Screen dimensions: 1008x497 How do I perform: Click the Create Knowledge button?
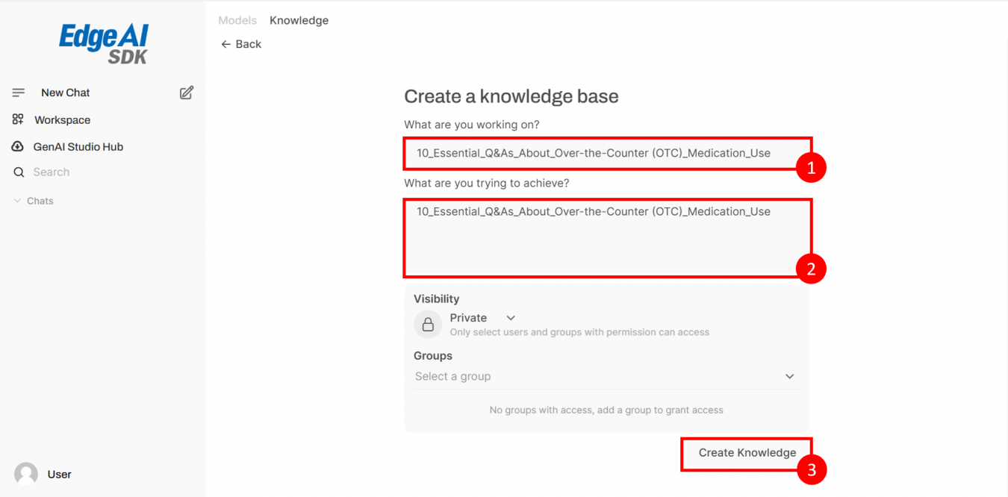pos(747,453)
